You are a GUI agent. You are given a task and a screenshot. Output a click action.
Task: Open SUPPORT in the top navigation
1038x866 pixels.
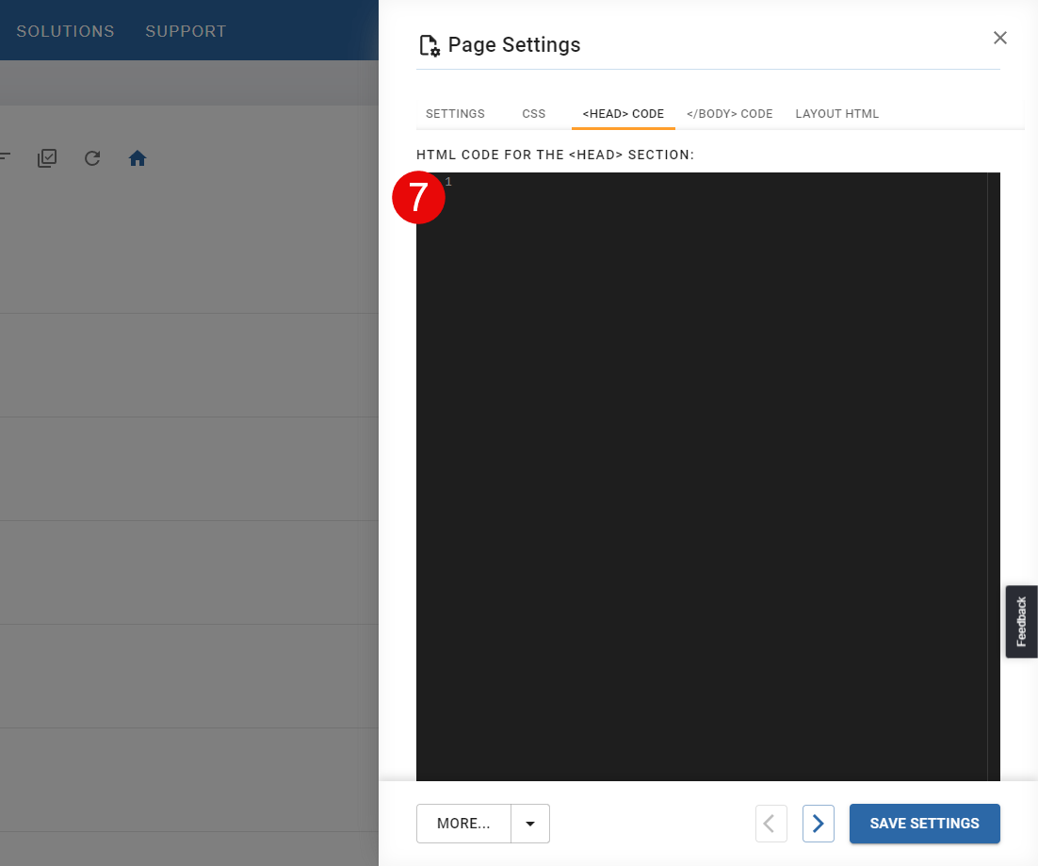click(186, 31)
